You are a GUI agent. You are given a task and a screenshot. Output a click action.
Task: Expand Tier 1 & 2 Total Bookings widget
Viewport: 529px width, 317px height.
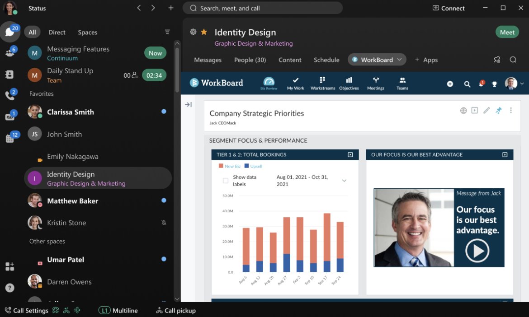pyautogui.click(x=350, y=154)
